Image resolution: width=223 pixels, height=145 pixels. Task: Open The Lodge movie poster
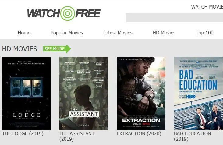[27, 93]
